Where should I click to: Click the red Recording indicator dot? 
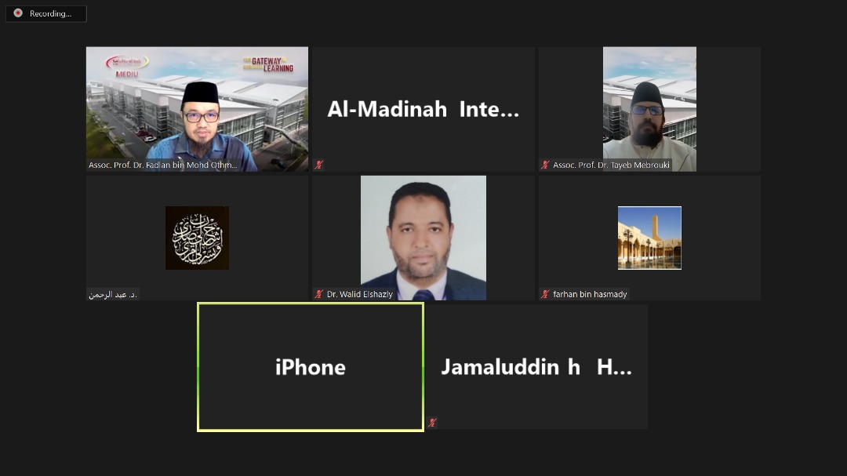point(18,13)
